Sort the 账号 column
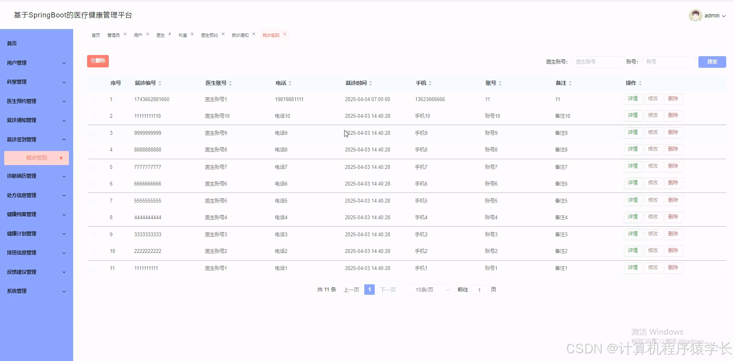The height and width of the screenshot is (361, 734). [500, 83]
